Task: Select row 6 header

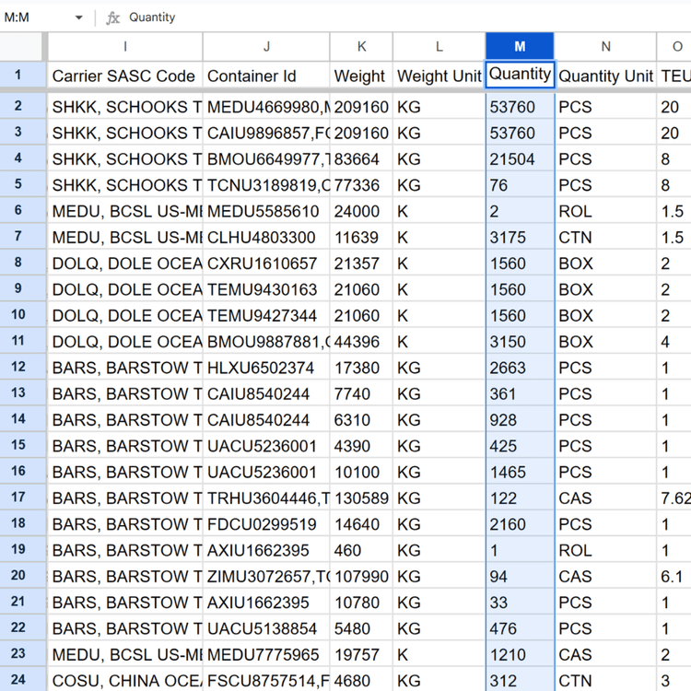Action: pos(23,210)
